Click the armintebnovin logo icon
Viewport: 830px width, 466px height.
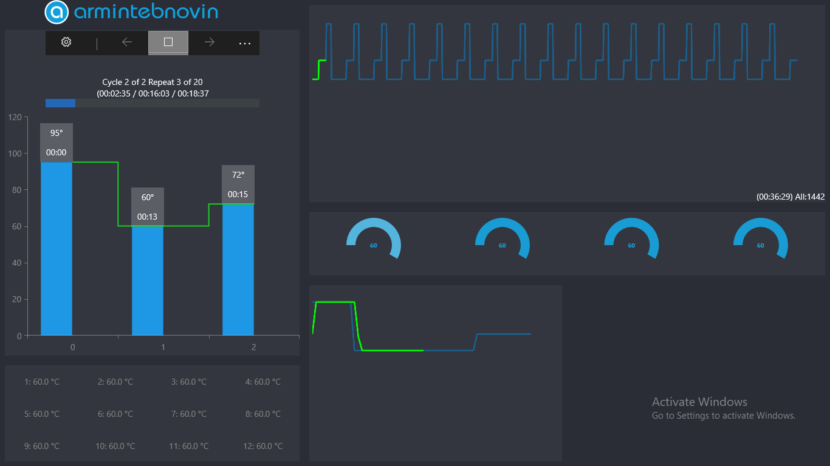57,12
